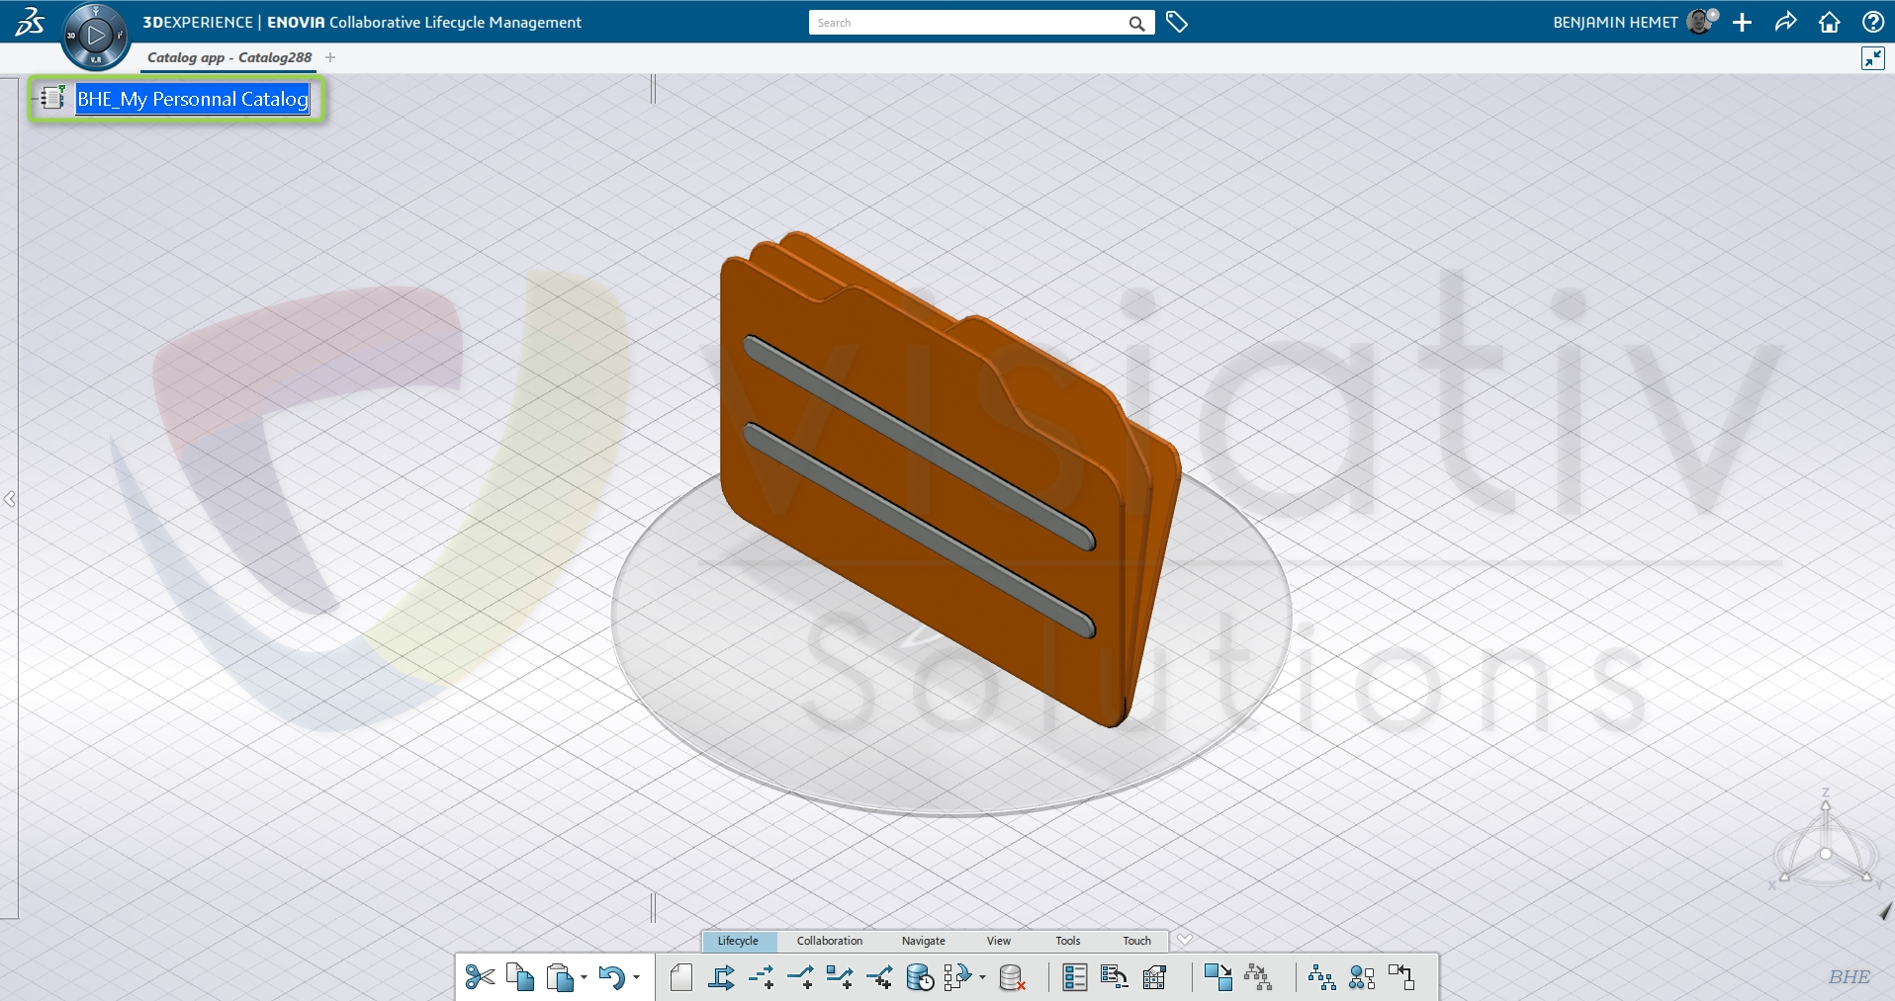
Task: Click the Undo arrow tool
Action: point(612,977)
